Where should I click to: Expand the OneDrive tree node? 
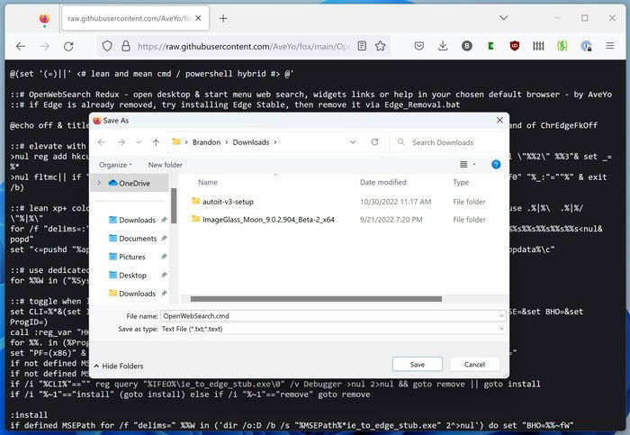coord(99,183)
